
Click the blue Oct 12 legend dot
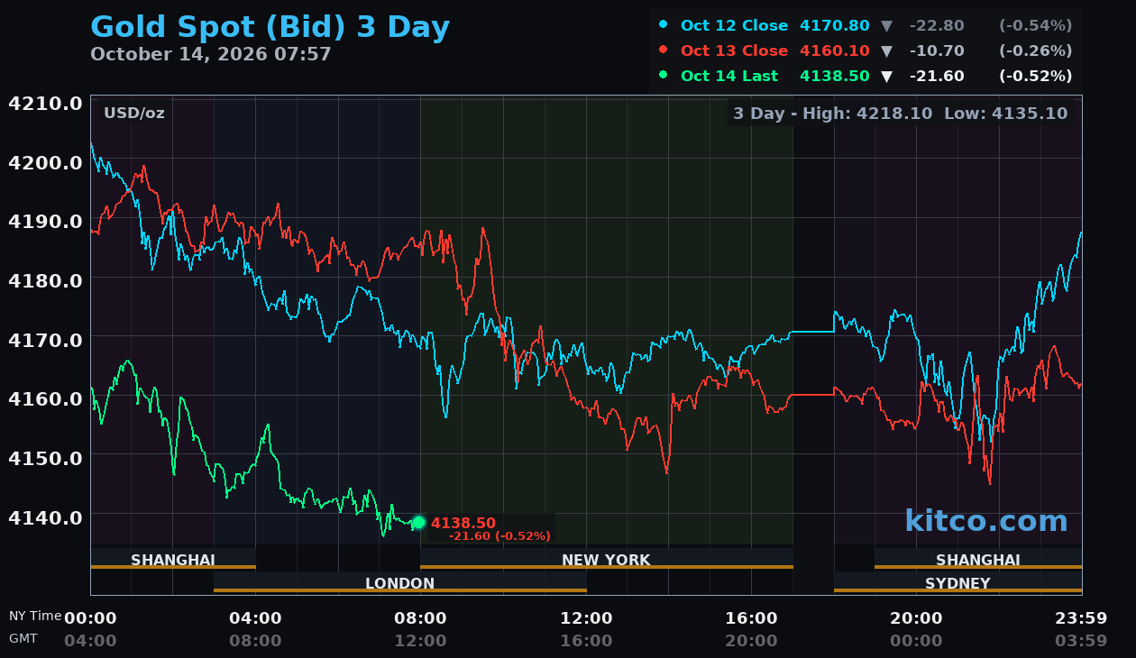pyautogui.click(x=664, y=24)
